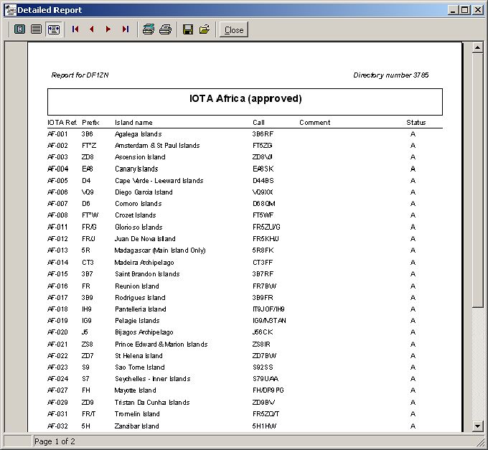
Task: Click the AF-031 reference
Action: [x=57, y=414]
